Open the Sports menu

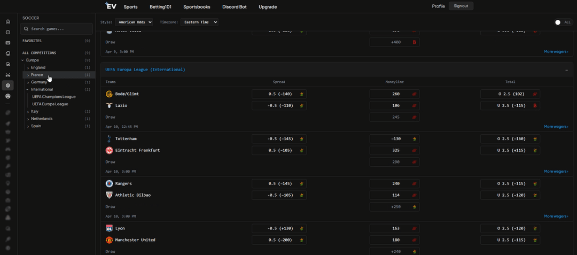[x=131, y=6]
